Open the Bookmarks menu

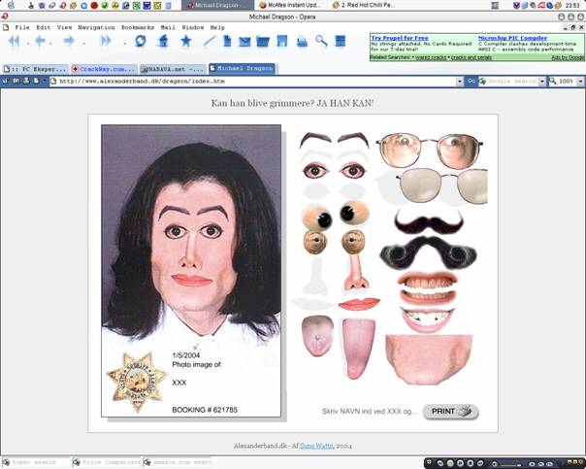138,27
